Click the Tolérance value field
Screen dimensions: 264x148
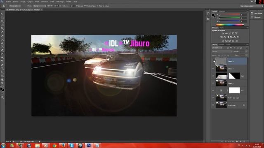[x=72, y=6]
